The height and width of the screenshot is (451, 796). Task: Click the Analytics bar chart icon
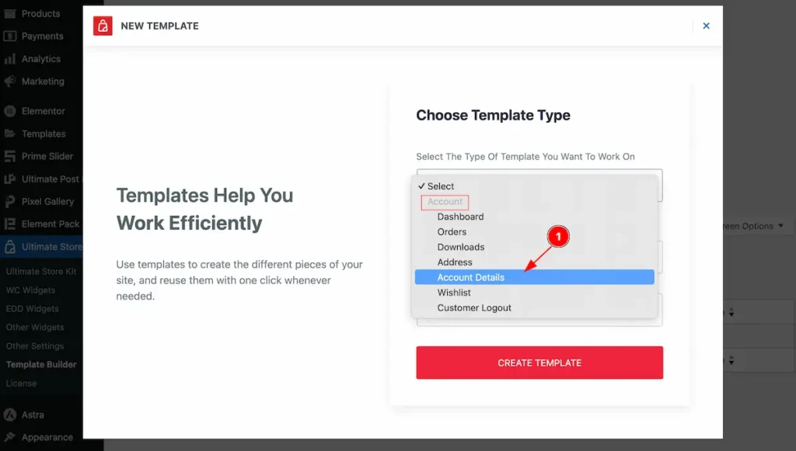[x=10, y=59]
